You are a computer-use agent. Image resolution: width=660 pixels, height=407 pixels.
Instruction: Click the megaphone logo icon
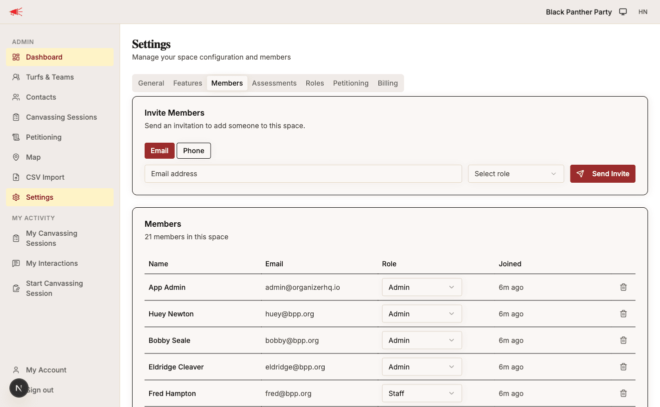(x=16, y=12)
